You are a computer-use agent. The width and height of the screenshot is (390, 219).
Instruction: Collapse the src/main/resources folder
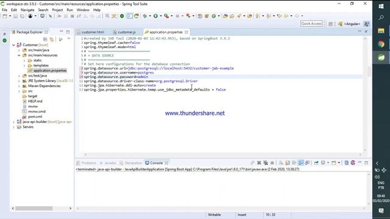click(19, 55)
